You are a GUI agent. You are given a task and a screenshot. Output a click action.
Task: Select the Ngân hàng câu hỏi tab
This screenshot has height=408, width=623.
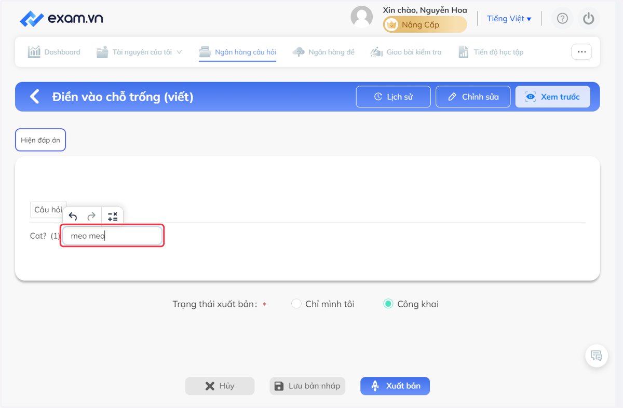point(238,52)
